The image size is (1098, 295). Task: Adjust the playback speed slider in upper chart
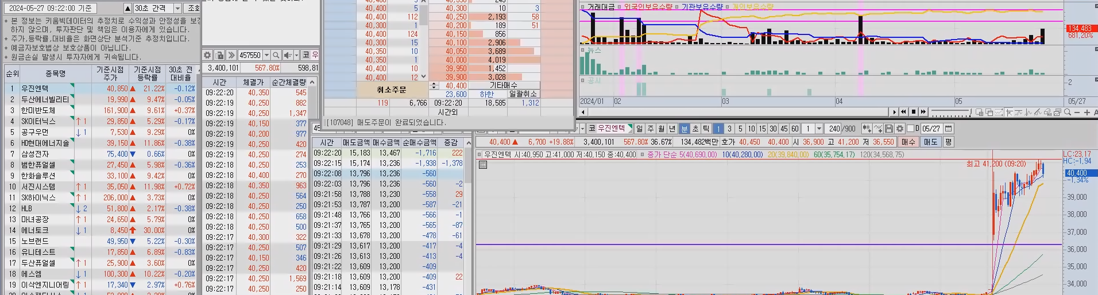[951, 112]
